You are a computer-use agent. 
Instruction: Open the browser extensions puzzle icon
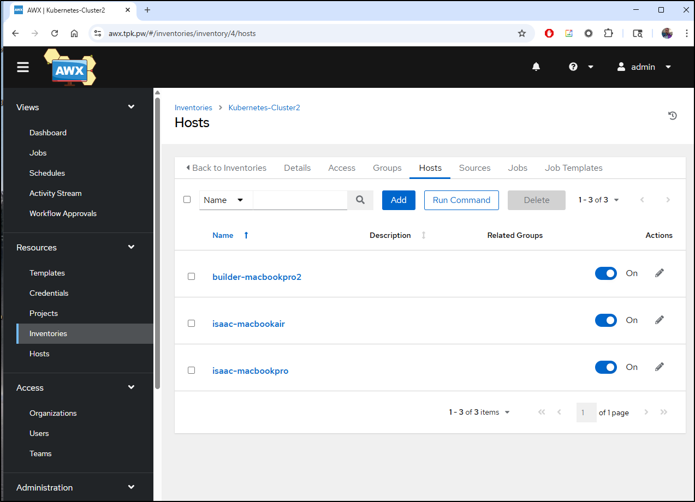608,33
